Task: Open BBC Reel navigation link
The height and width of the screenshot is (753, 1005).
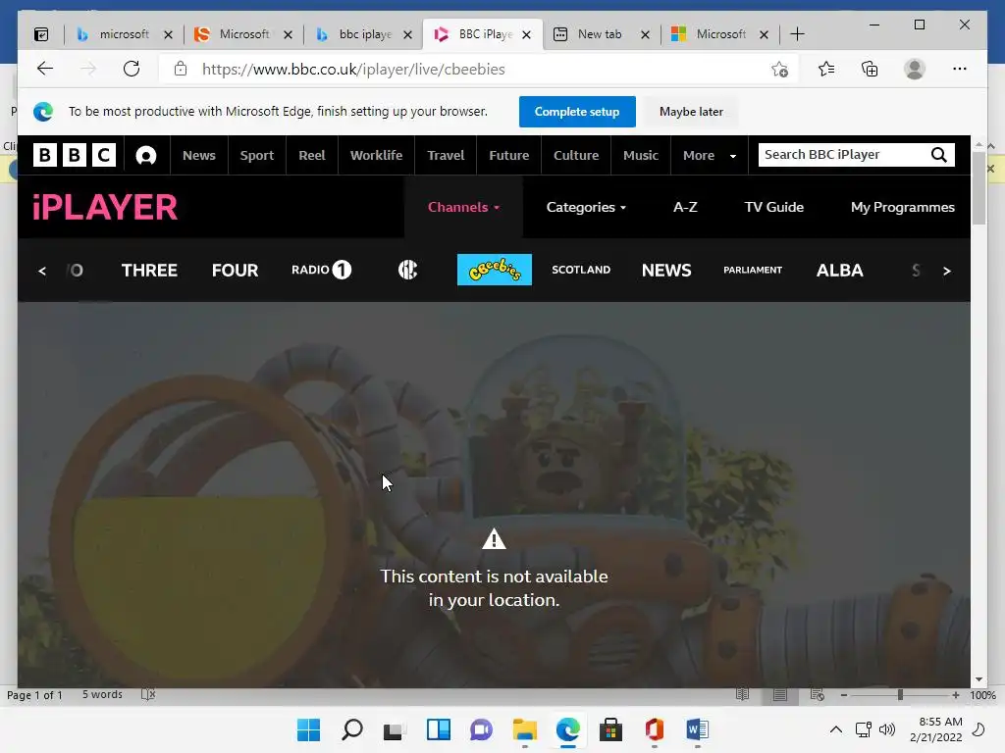Action: [x=311, y=155]
